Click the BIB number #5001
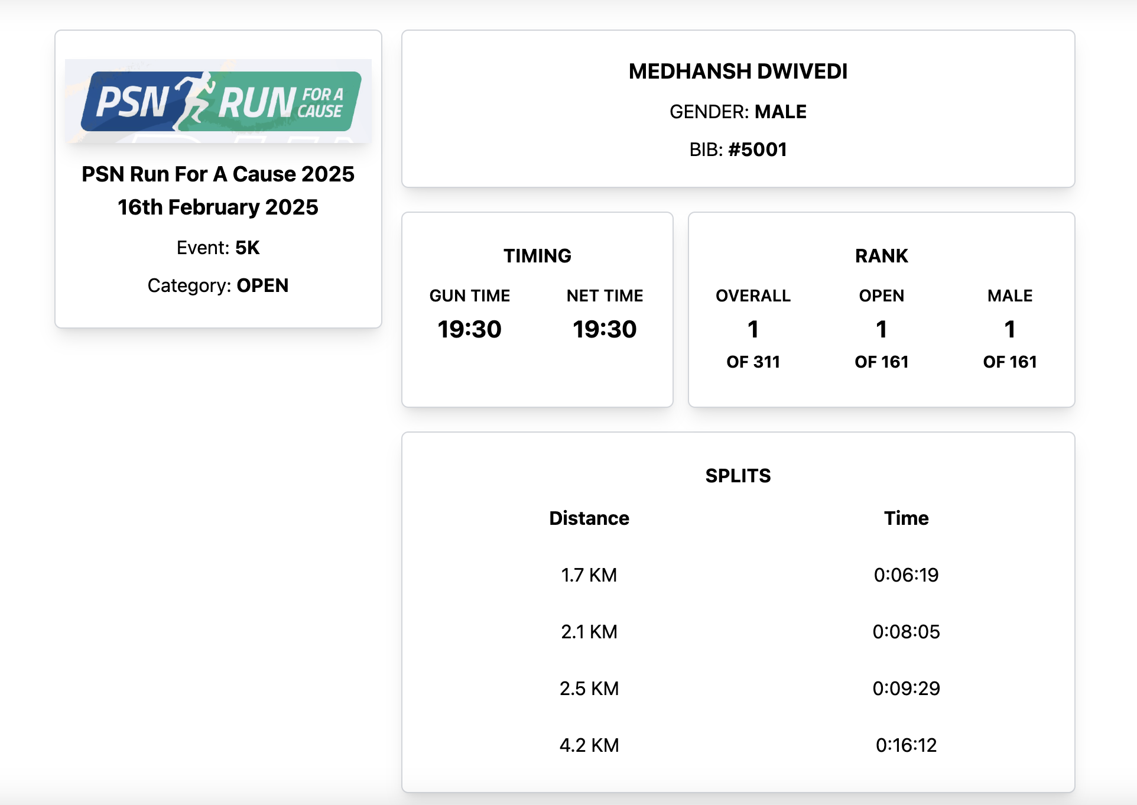This screenshot has height=805, width=1137. (757, 150)
